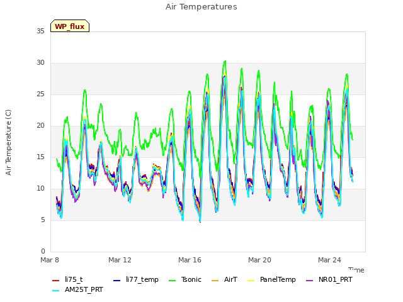Image resolution: width=403 pixels, height=302 pixels.
Task: Toggle the li75_t legend entry
Action: pos(67,279)
